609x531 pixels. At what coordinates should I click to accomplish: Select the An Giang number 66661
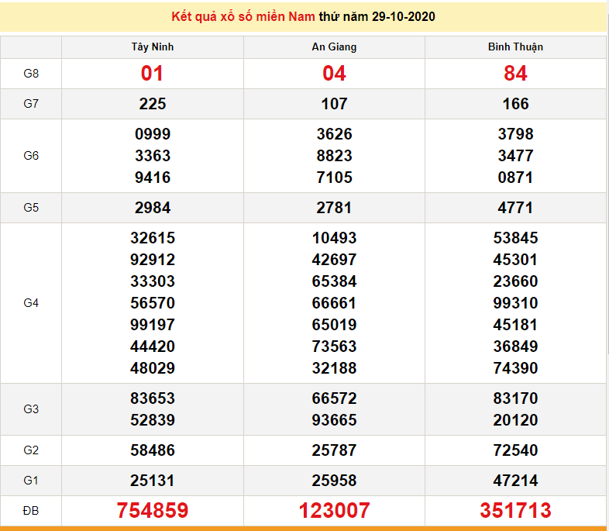[x=334, y=303]
